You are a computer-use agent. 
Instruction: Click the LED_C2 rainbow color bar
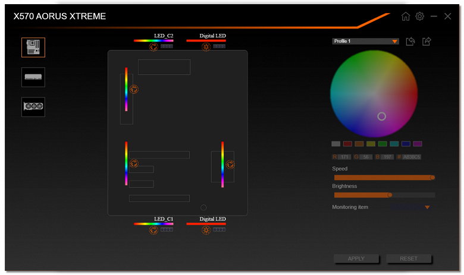coord(153,40)
